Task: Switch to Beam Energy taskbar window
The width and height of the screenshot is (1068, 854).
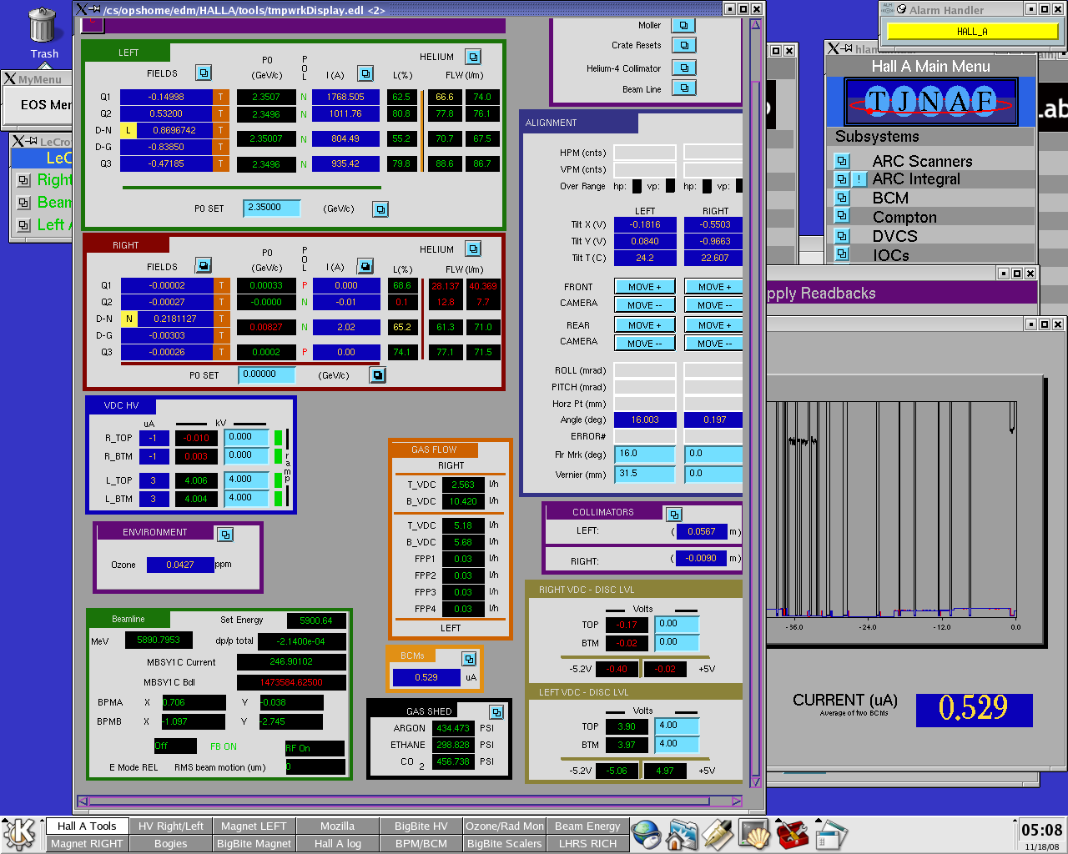Action: 587,826
